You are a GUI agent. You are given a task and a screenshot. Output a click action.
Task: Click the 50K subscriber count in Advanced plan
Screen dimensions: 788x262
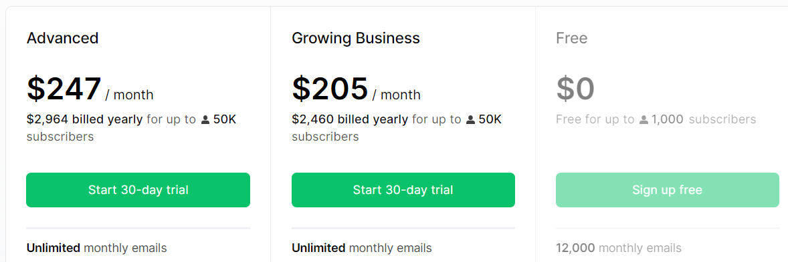tap(225, 119)
